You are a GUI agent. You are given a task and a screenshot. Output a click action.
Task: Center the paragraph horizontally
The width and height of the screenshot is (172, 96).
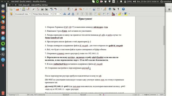point(82,14)
